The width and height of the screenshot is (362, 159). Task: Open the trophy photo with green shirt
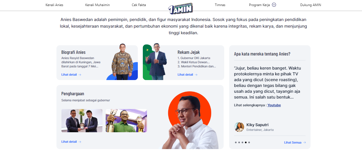(x=126, y=121)
